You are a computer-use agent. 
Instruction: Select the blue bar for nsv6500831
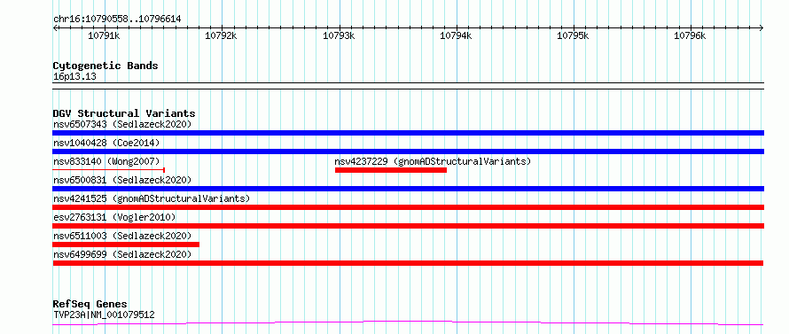408,189
